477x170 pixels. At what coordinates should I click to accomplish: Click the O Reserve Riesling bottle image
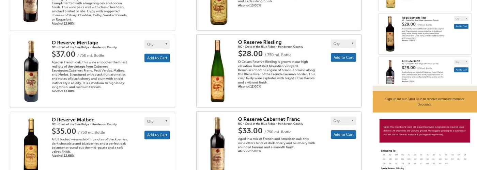click(217, 71)
